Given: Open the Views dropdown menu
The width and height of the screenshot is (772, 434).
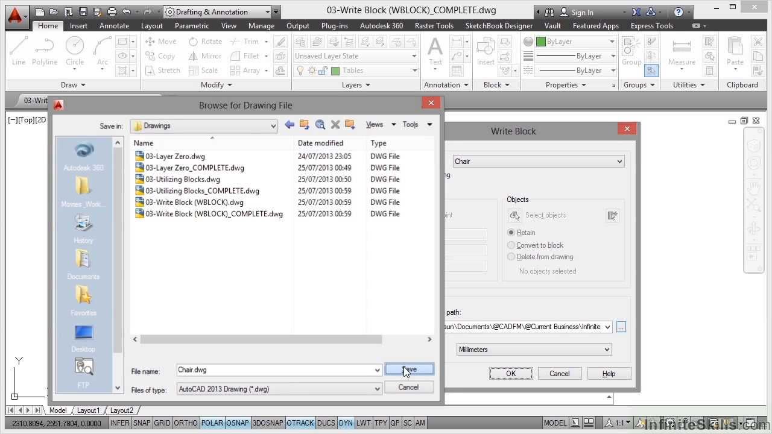Looking at the screenshot, I should coord(381,125).
